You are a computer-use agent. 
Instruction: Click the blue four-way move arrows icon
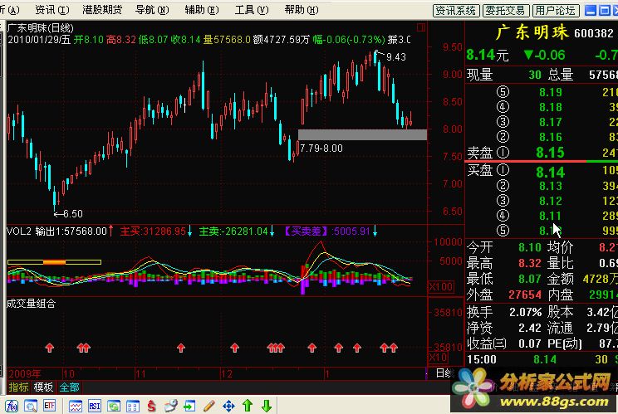pyautogui.click(x=228, y=406)
